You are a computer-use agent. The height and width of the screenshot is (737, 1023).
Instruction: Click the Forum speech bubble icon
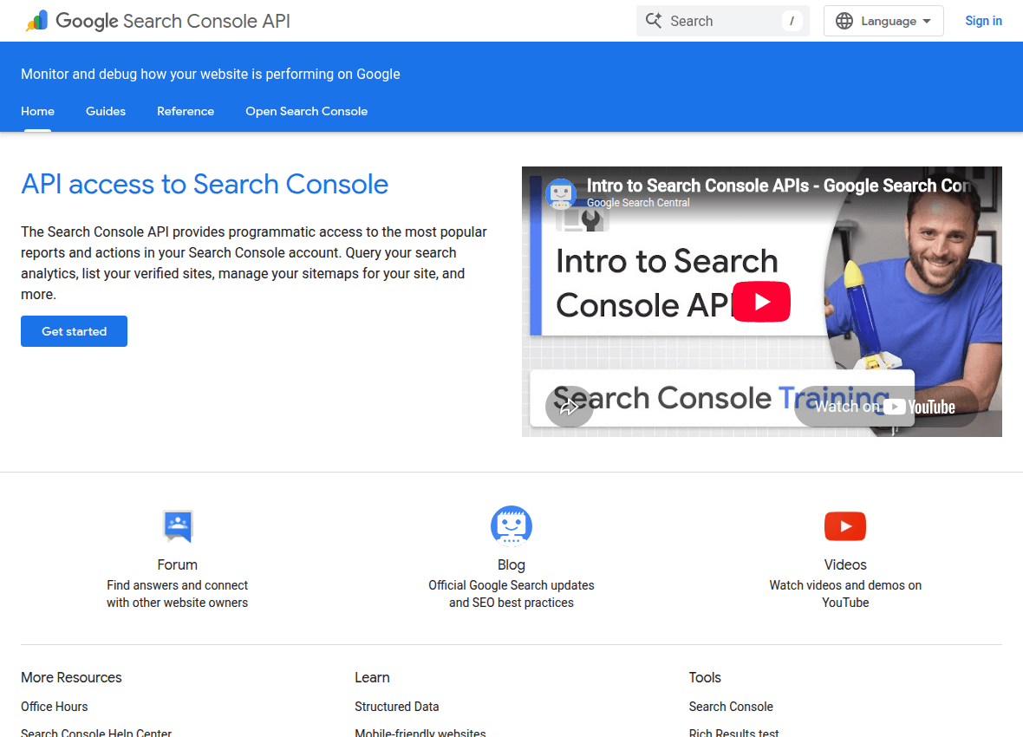coord(178,526)
